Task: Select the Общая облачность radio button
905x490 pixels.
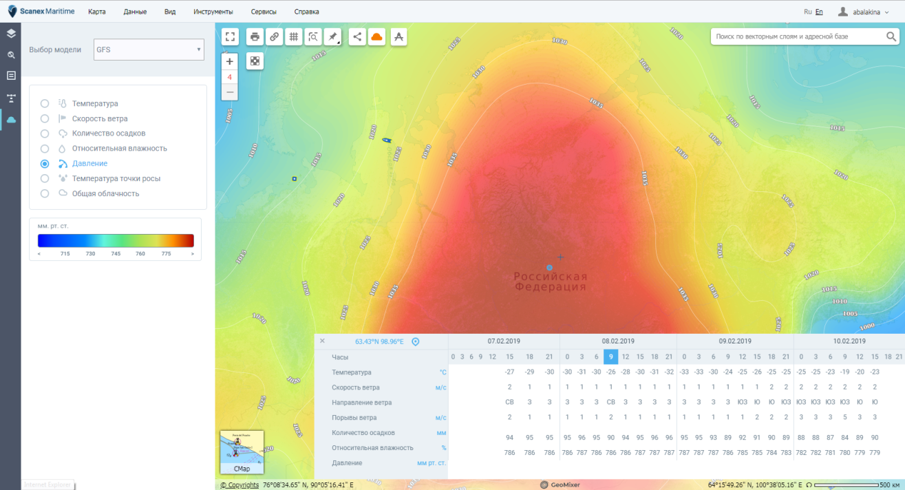Action: tap(45, 193)
